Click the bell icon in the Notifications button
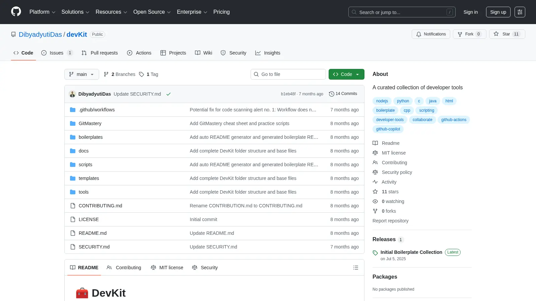 [x=419, y=34]
